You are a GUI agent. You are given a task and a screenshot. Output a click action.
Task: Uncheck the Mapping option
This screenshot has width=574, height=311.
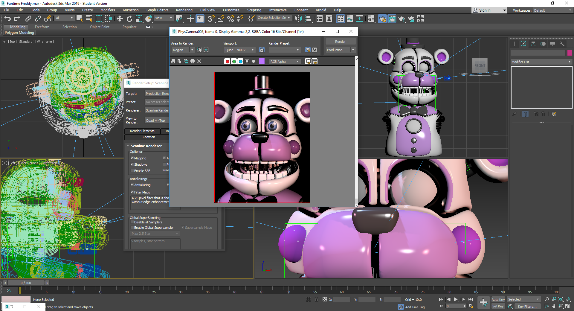[132, 158]
